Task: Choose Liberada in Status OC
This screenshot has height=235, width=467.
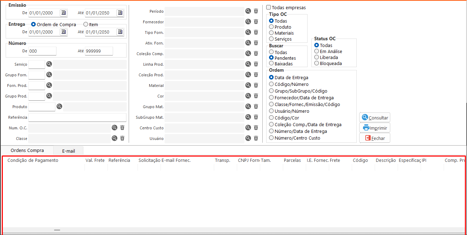Action: [317, 57]
